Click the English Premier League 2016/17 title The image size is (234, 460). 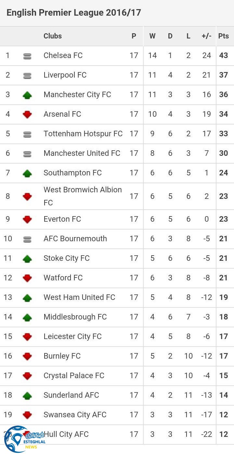click(74, 13)
